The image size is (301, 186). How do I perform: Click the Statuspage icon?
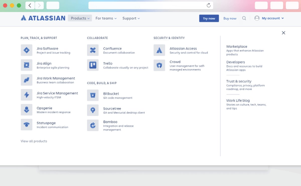[x=26, y=125]
